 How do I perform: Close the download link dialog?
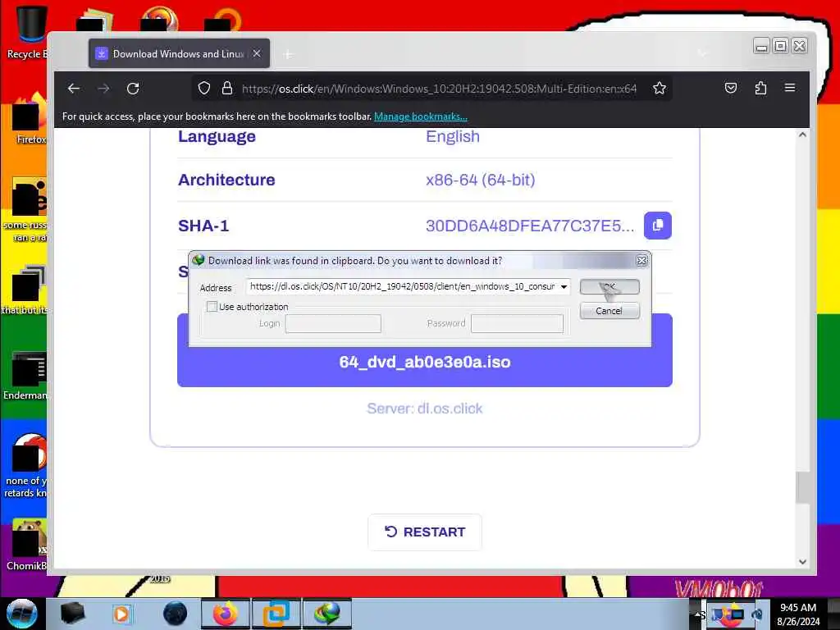[641, 261]
